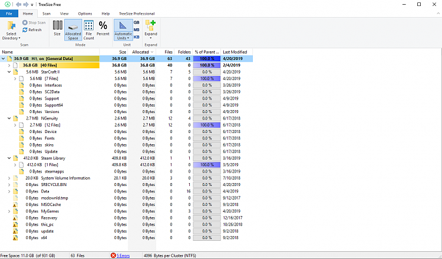
Task: Collapse the Steam Library folder
Action: point(9,158)
